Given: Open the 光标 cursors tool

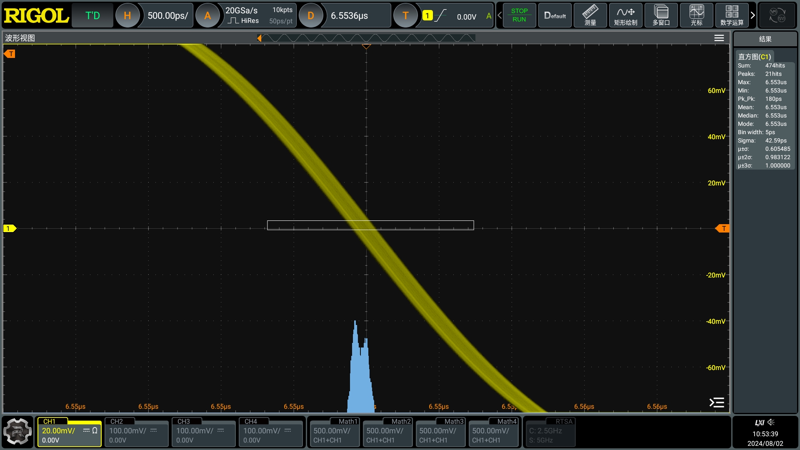Looking at the screenshot, I should coord(696,15).
